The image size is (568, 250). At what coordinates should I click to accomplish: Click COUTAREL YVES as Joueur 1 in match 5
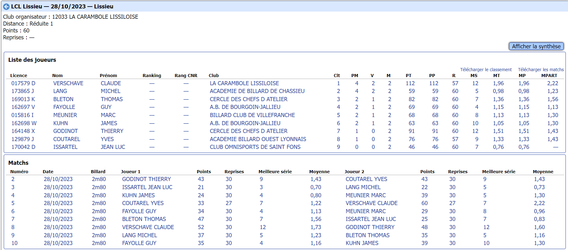click(143, 203)
